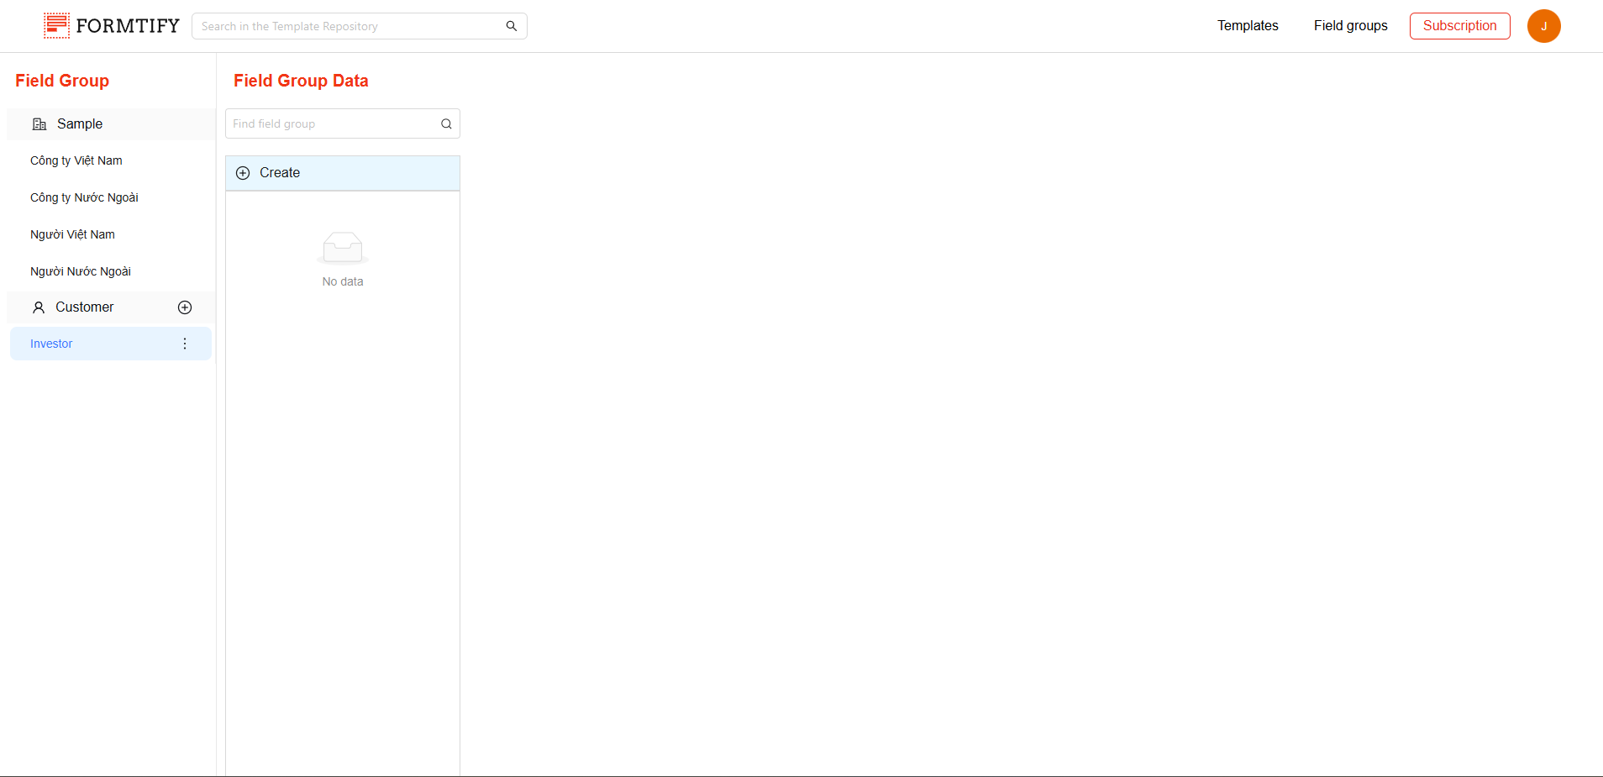Image resolution: width=1603 pixels, height=777 pixels.
Task: Focus the Find field group input
Action: click(x=332, y=124)
